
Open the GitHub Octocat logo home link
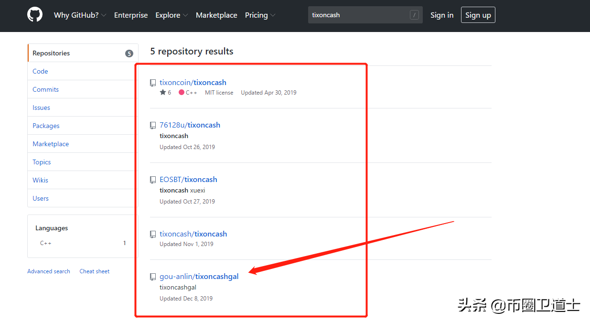pos(35,15)
